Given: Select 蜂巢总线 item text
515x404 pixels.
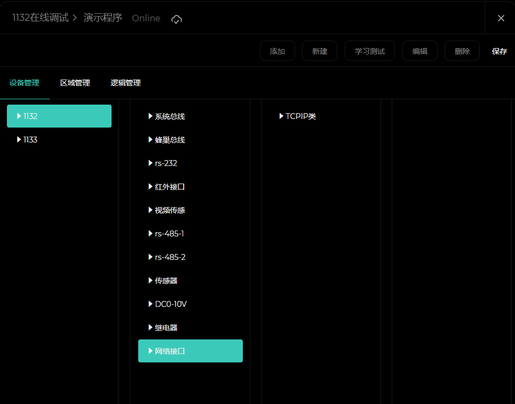Looking at the screenshot, I should pos(170,140).
